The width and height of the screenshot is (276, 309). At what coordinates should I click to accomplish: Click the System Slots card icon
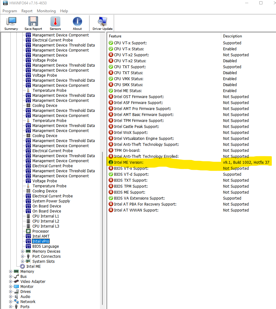tap(28, 261)
